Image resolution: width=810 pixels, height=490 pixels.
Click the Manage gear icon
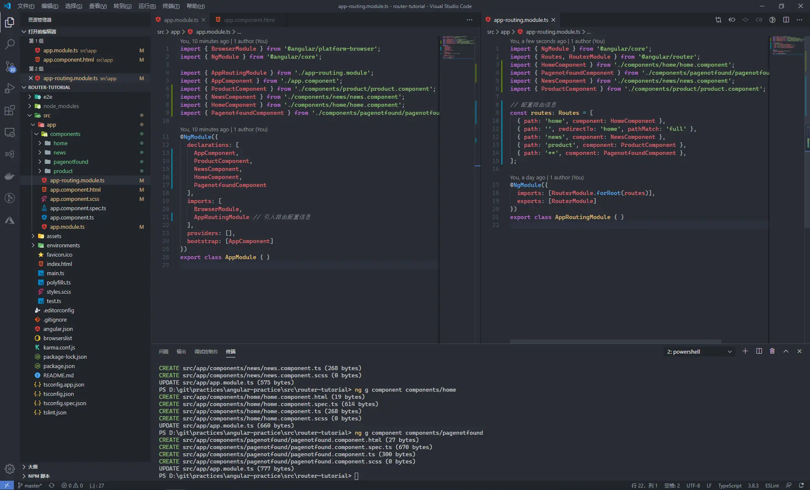click(10, 469)
